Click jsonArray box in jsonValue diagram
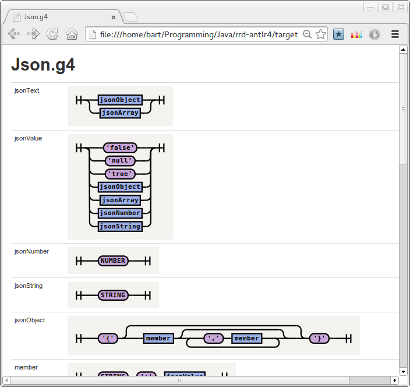Viewport: 410px width, 387px height. point(120,200)
